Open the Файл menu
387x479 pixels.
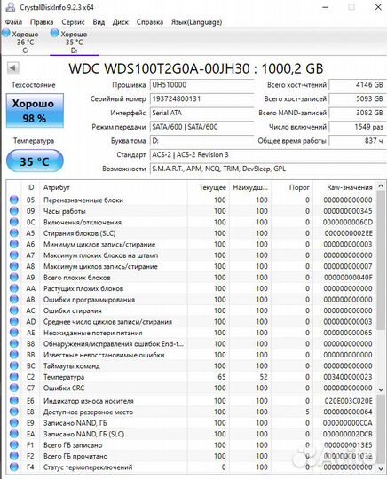click(13, 22)
